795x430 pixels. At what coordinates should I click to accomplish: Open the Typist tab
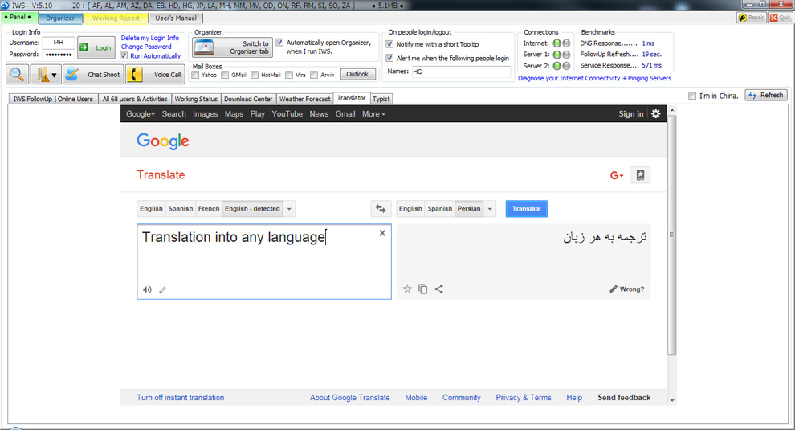point(381,99)
